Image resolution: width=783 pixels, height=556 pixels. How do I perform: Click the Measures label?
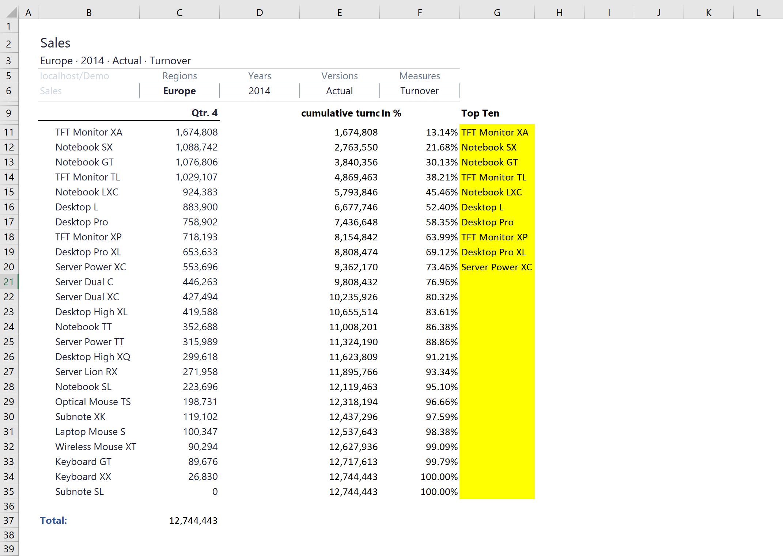pos(420,76)
